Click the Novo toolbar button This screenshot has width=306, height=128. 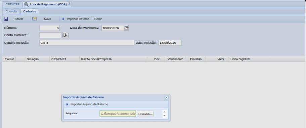click(47, 19)
